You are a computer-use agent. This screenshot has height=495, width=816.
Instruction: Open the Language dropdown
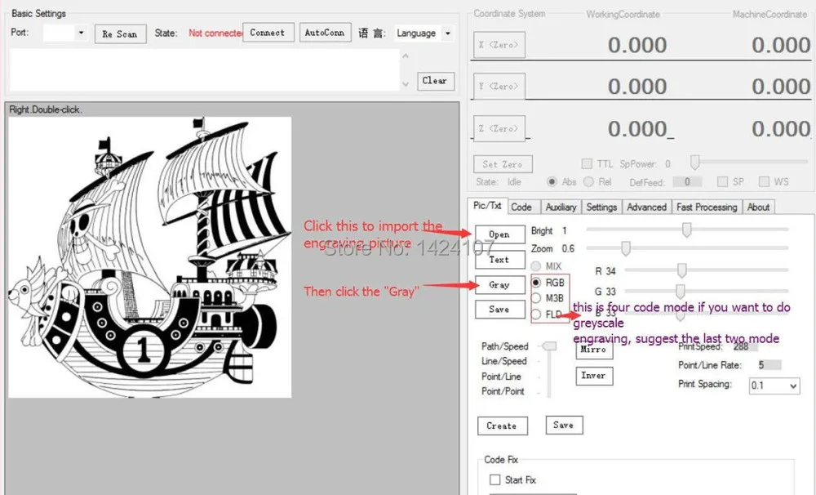pos(447,33)
